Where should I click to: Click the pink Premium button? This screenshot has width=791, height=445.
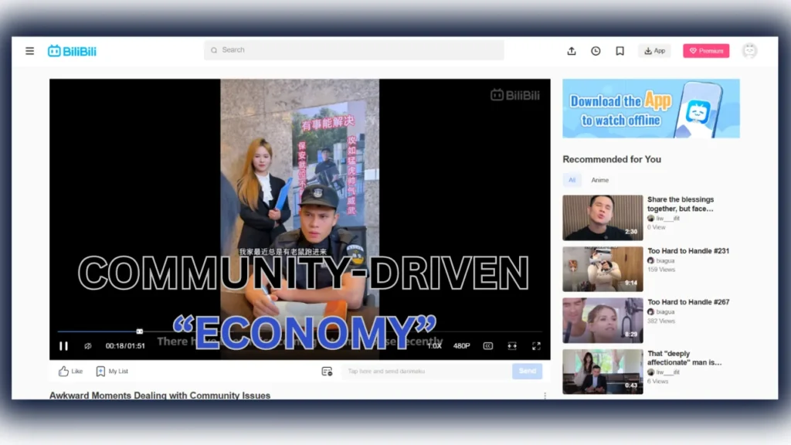[x=705, y=51]
